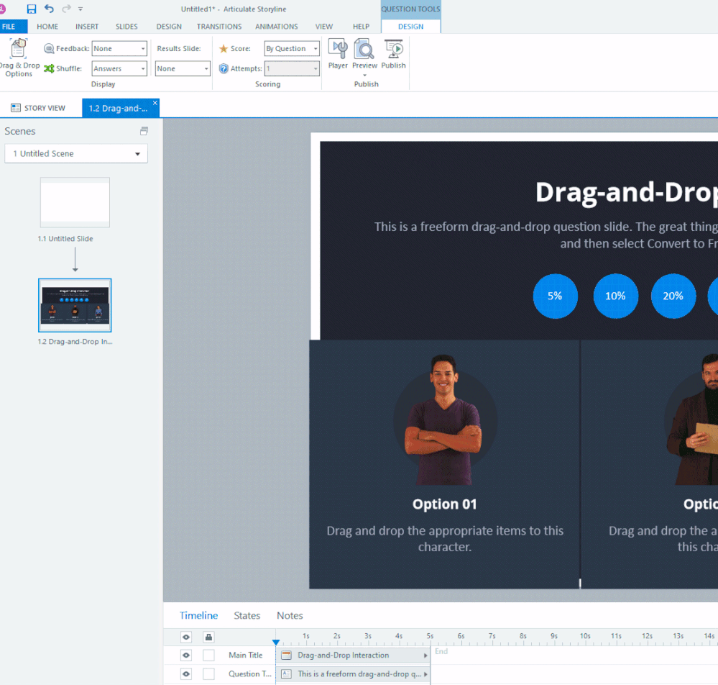
Task: Toggle lock checkbox for Main Title
Action: click(208, 655)
